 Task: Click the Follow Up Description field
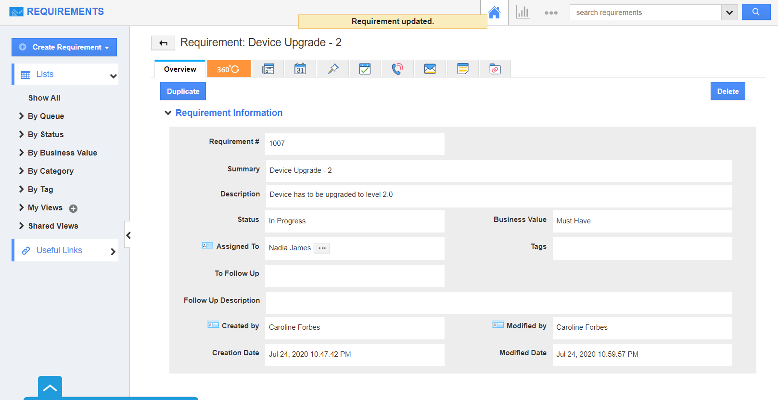499,303
